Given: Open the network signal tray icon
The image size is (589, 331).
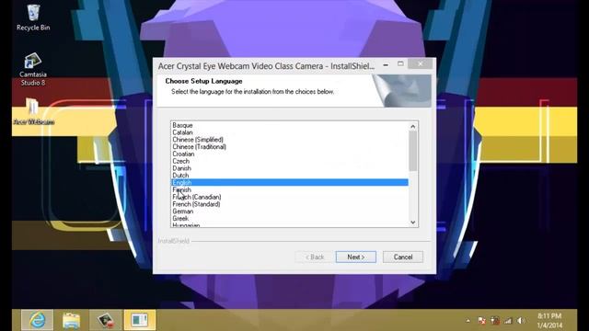Looking at the screenshot, I should click(508, 321).
